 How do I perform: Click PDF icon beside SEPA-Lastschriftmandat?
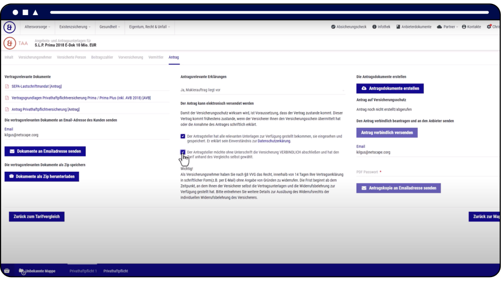point(7,86)
